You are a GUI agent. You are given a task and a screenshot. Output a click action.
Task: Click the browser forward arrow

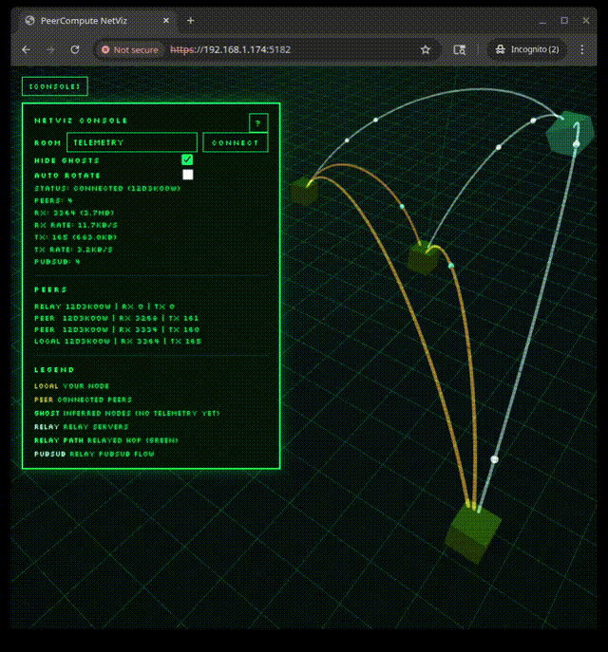coord(50,50)
